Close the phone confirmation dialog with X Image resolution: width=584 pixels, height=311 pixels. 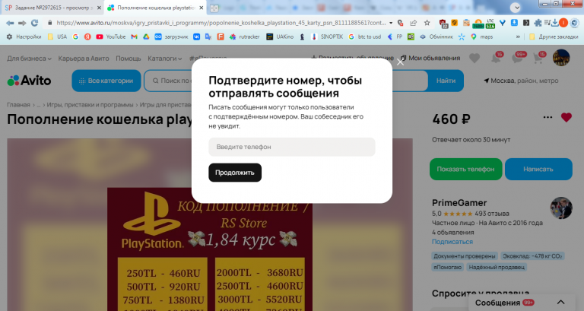401,62
